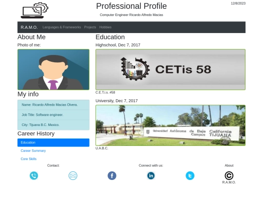Screen dimensions: 263x197
Task: Click the laptop and gear logo
Action: pyautogui.click(x=35, y=10)
